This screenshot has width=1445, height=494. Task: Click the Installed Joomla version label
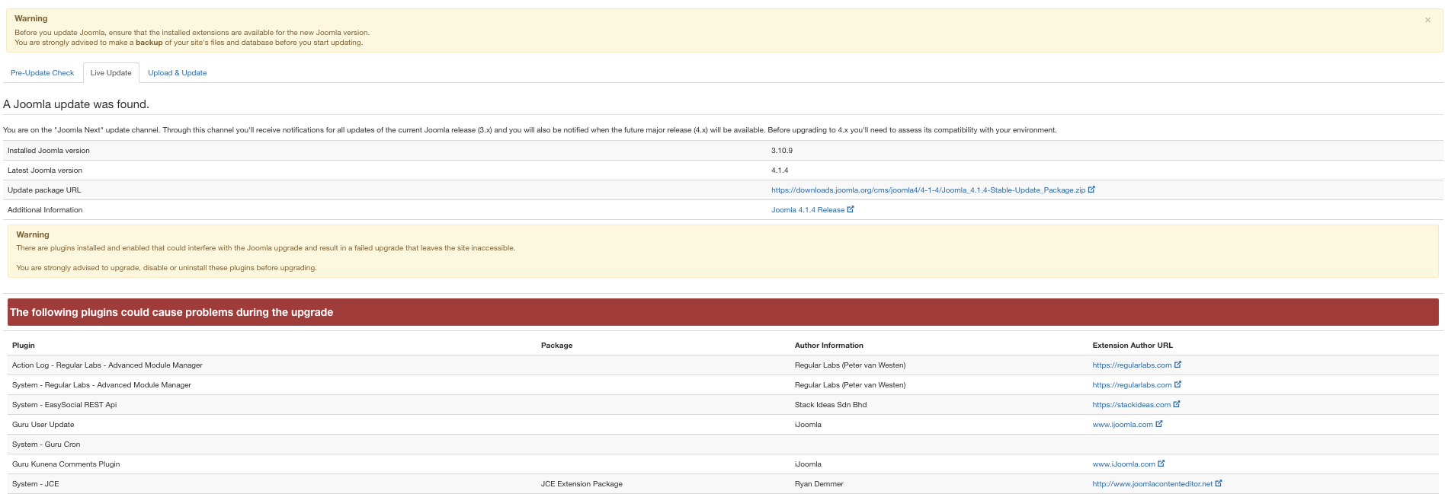point(49,151)
